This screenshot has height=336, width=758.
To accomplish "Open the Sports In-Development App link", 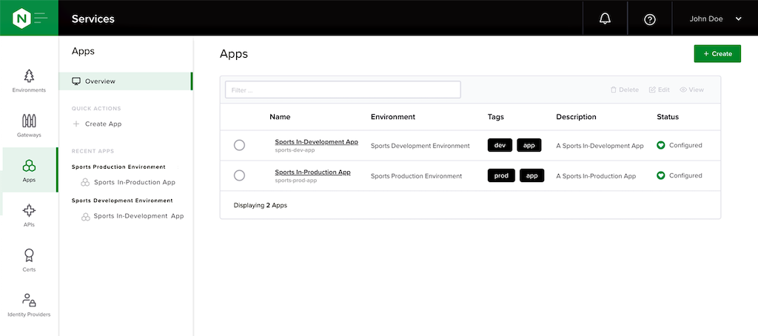I will point(317,142).
